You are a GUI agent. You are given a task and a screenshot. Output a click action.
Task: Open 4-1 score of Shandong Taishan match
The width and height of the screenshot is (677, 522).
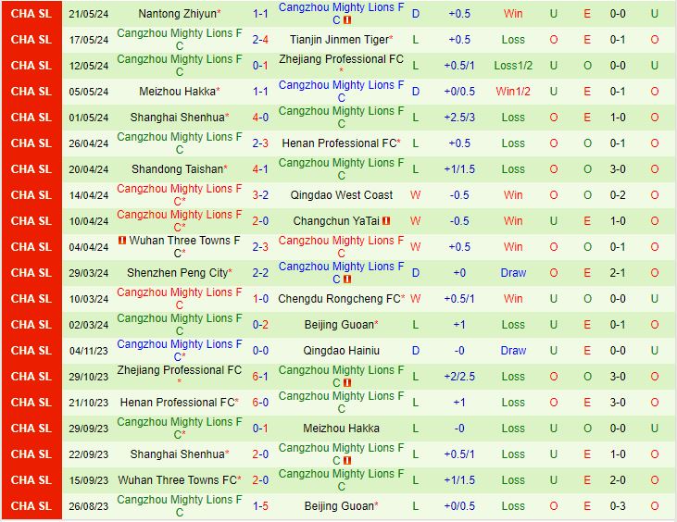[260, 169]
